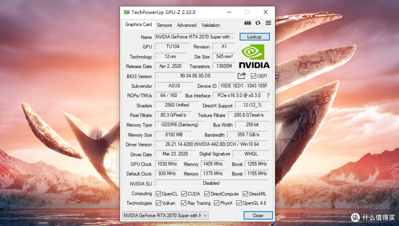The width and height of the screenshot is (399, 226).
Task: Click the Driver Version 26.21.14.4280 field
Action: [212, 144]
